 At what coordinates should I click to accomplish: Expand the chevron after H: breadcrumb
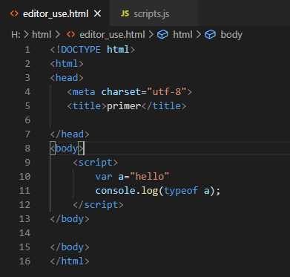tap(27, 35)
